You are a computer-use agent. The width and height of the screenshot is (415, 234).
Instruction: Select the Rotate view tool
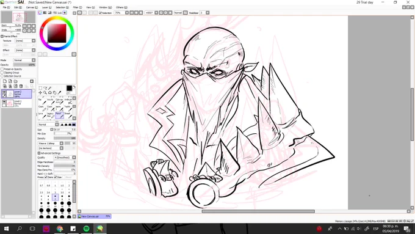50,93
